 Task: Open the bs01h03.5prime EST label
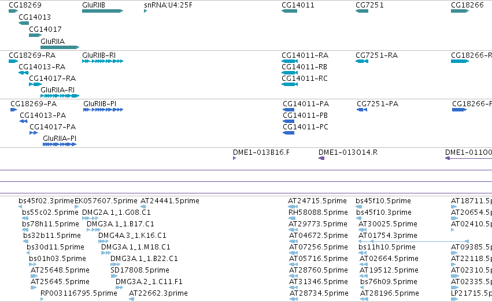(x=57, y=259)
